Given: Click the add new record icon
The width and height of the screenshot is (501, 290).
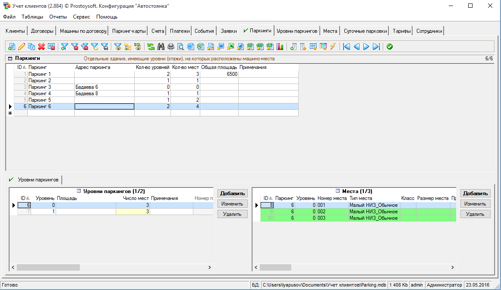Looking at the screenshot, I should coord(12,47).
